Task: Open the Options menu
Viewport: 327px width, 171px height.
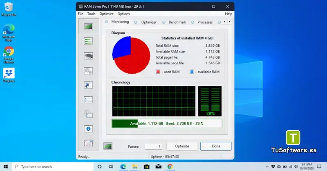Action: (x=123, y=14)
